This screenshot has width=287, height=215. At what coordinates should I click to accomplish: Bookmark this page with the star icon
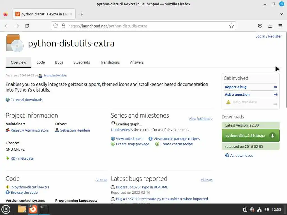[231, 26]
